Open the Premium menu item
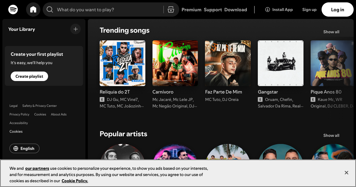Image resolution: width=356 pixels, height=187 pixels. coord(191,9)
